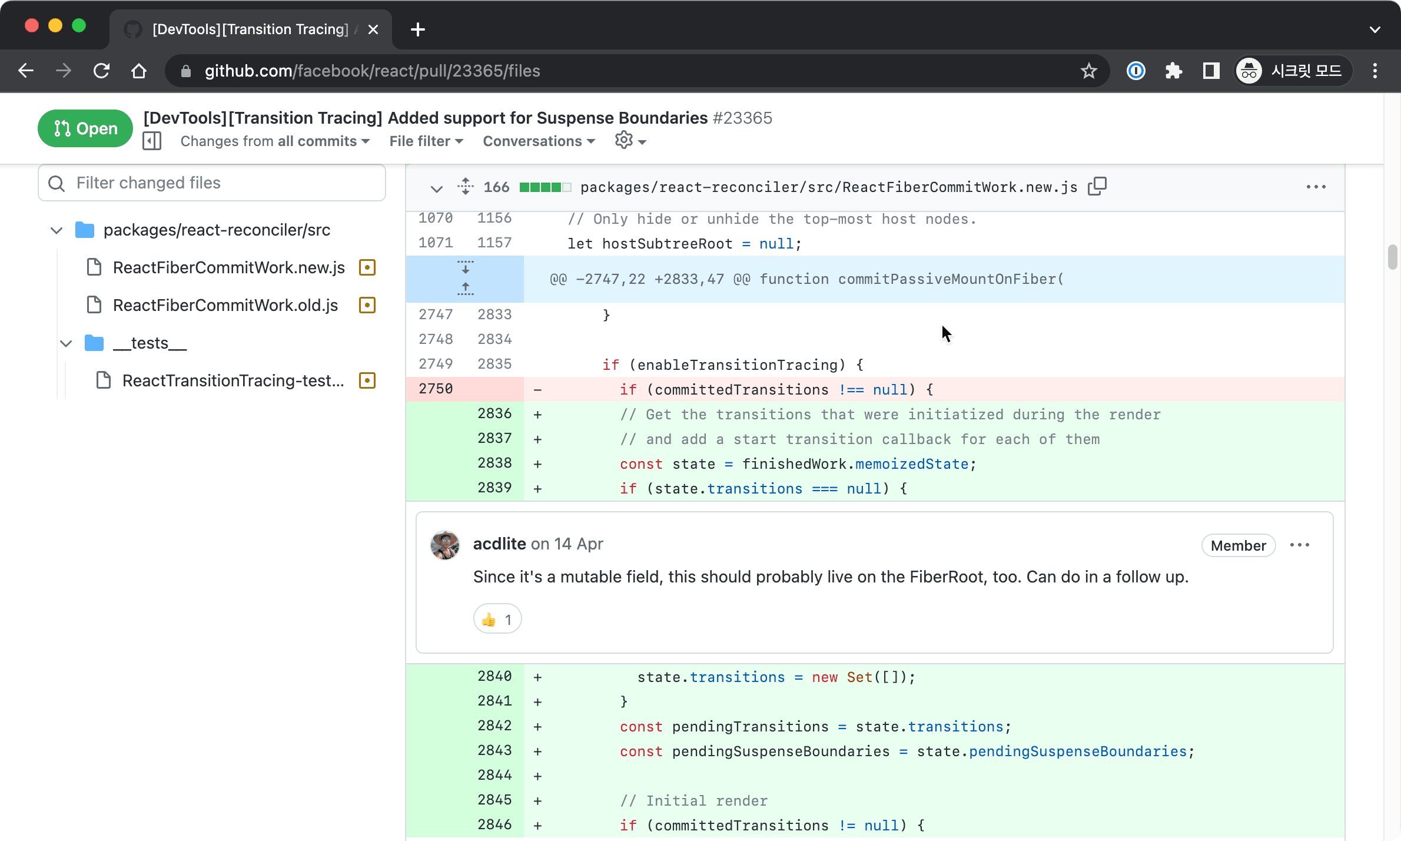Collapse the packages/react-reconciler/src folder
Viewport: 1401px width, 841px height.
point(57,230)
